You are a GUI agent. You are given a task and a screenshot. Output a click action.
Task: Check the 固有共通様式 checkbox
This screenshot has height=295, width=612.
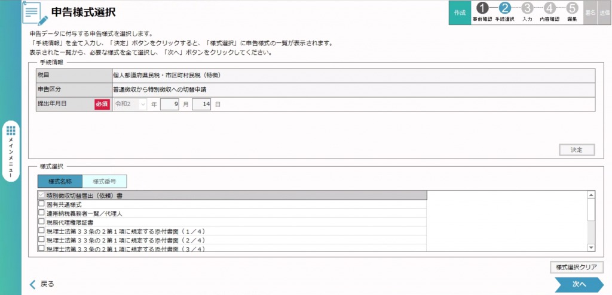(41, 204)
